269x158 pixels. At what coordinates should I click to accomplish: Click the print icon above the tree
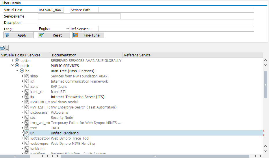tap(3, 48)
